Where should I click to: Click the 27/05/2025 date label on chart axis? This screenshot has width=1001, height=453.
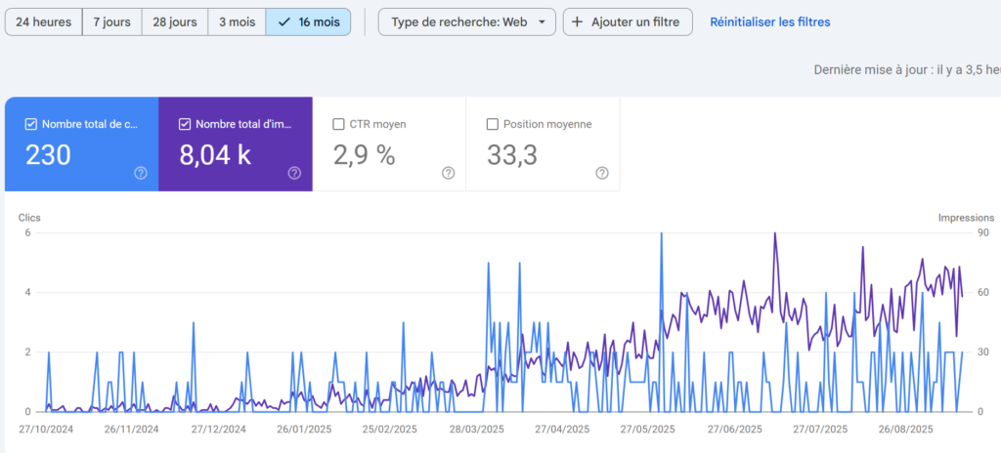coord(649,429)
